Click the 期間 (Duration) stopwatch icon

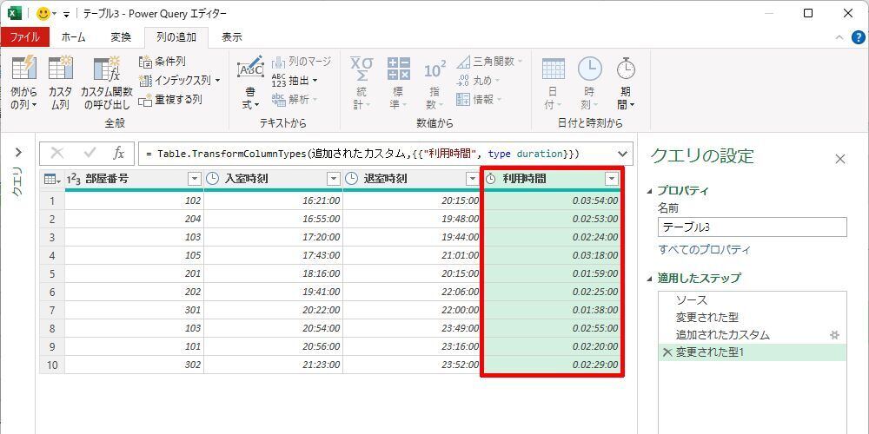pyautogui.click(x=626, y=69)
